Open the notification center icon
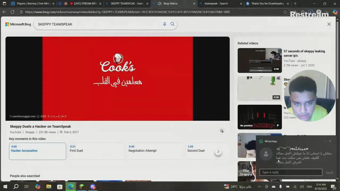The height and width of the screenshot is (191, 340). coord(333,186)
